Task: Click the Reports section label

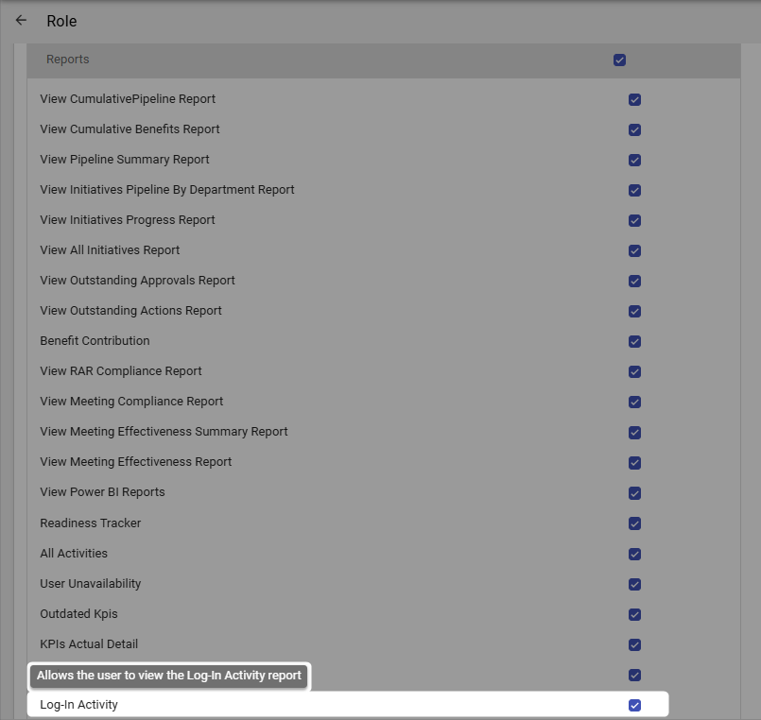Action: 67,60
